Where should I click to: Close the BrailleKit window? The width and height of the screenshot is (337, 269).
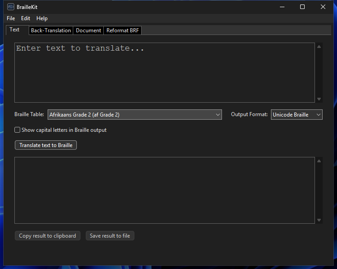[323, 7]
